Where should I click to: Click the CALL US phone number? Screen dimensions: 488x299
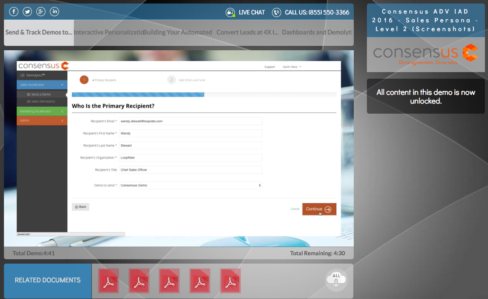point(317,12)
